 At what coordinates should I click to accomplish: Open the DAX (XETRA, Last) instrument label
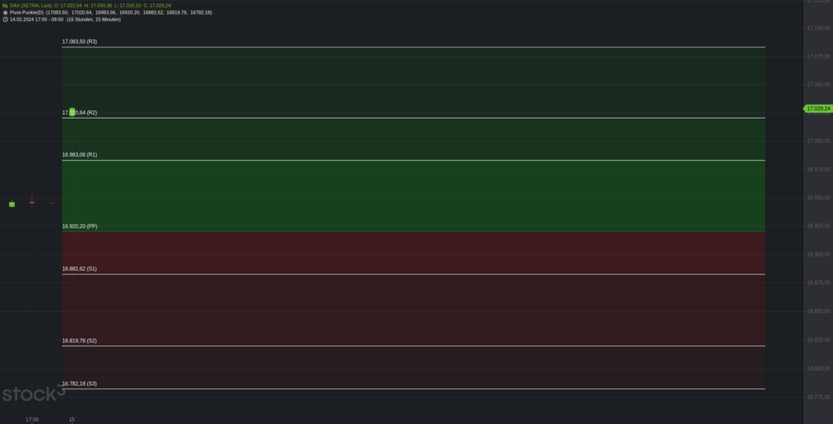[x=31, y=6]
